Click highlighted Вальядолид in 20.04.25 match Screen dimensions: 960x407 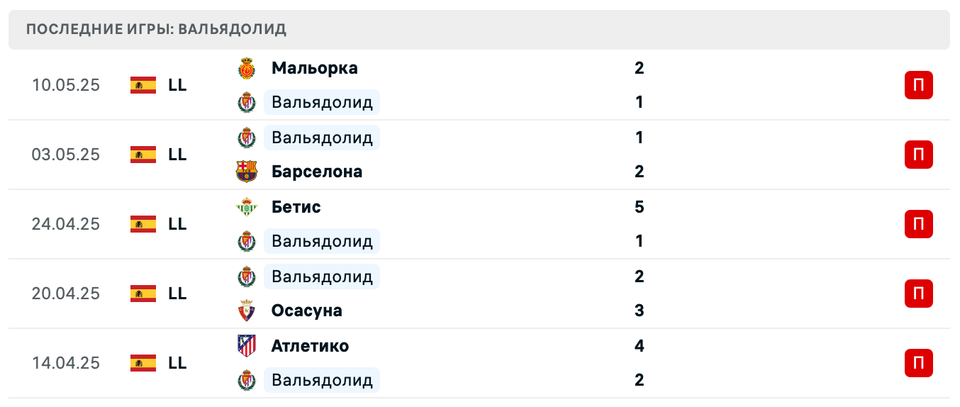[322, 277]
